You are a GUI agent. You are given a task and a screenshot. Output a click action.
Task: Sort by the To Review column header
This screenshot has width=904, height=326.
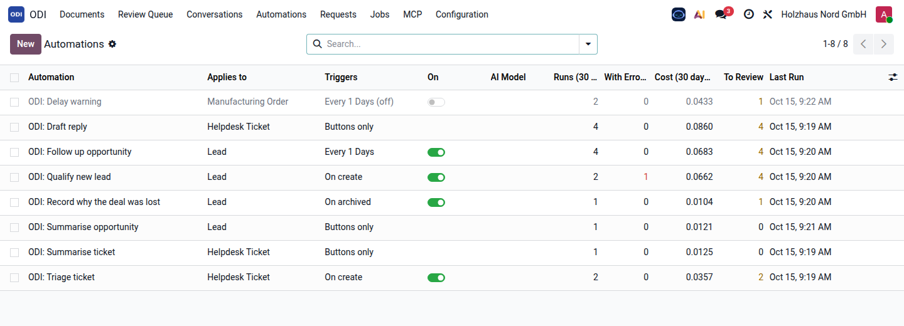pyautogui.click(x=744, y=77)
